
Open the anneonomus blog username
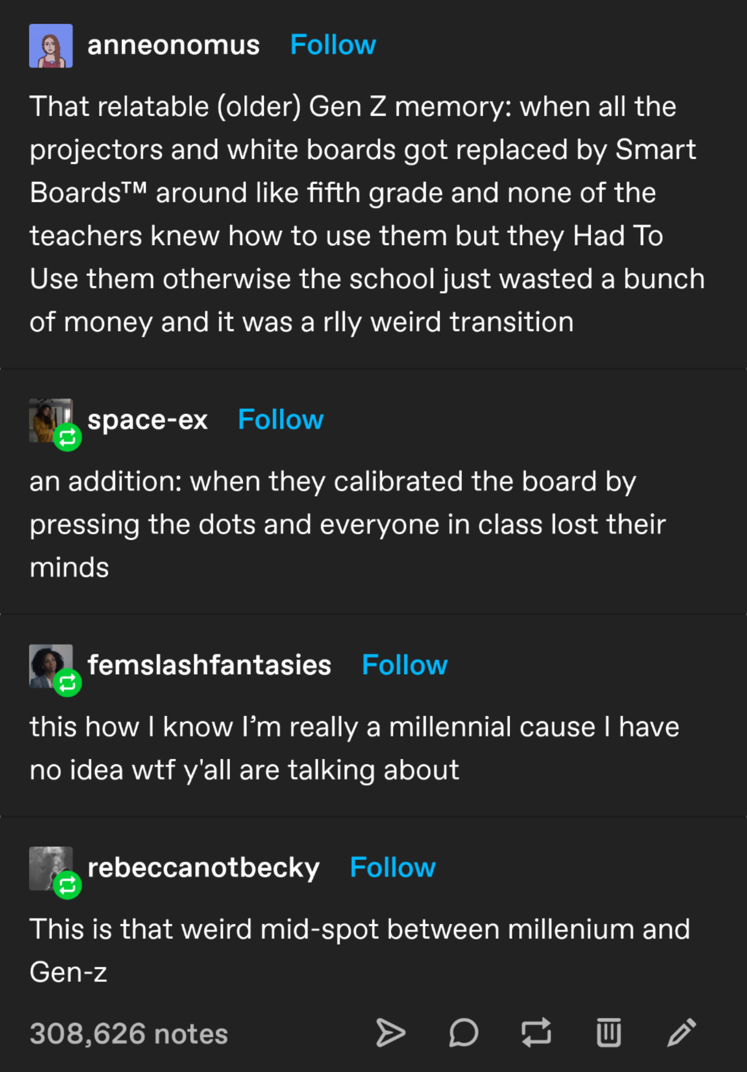point(174,45)
